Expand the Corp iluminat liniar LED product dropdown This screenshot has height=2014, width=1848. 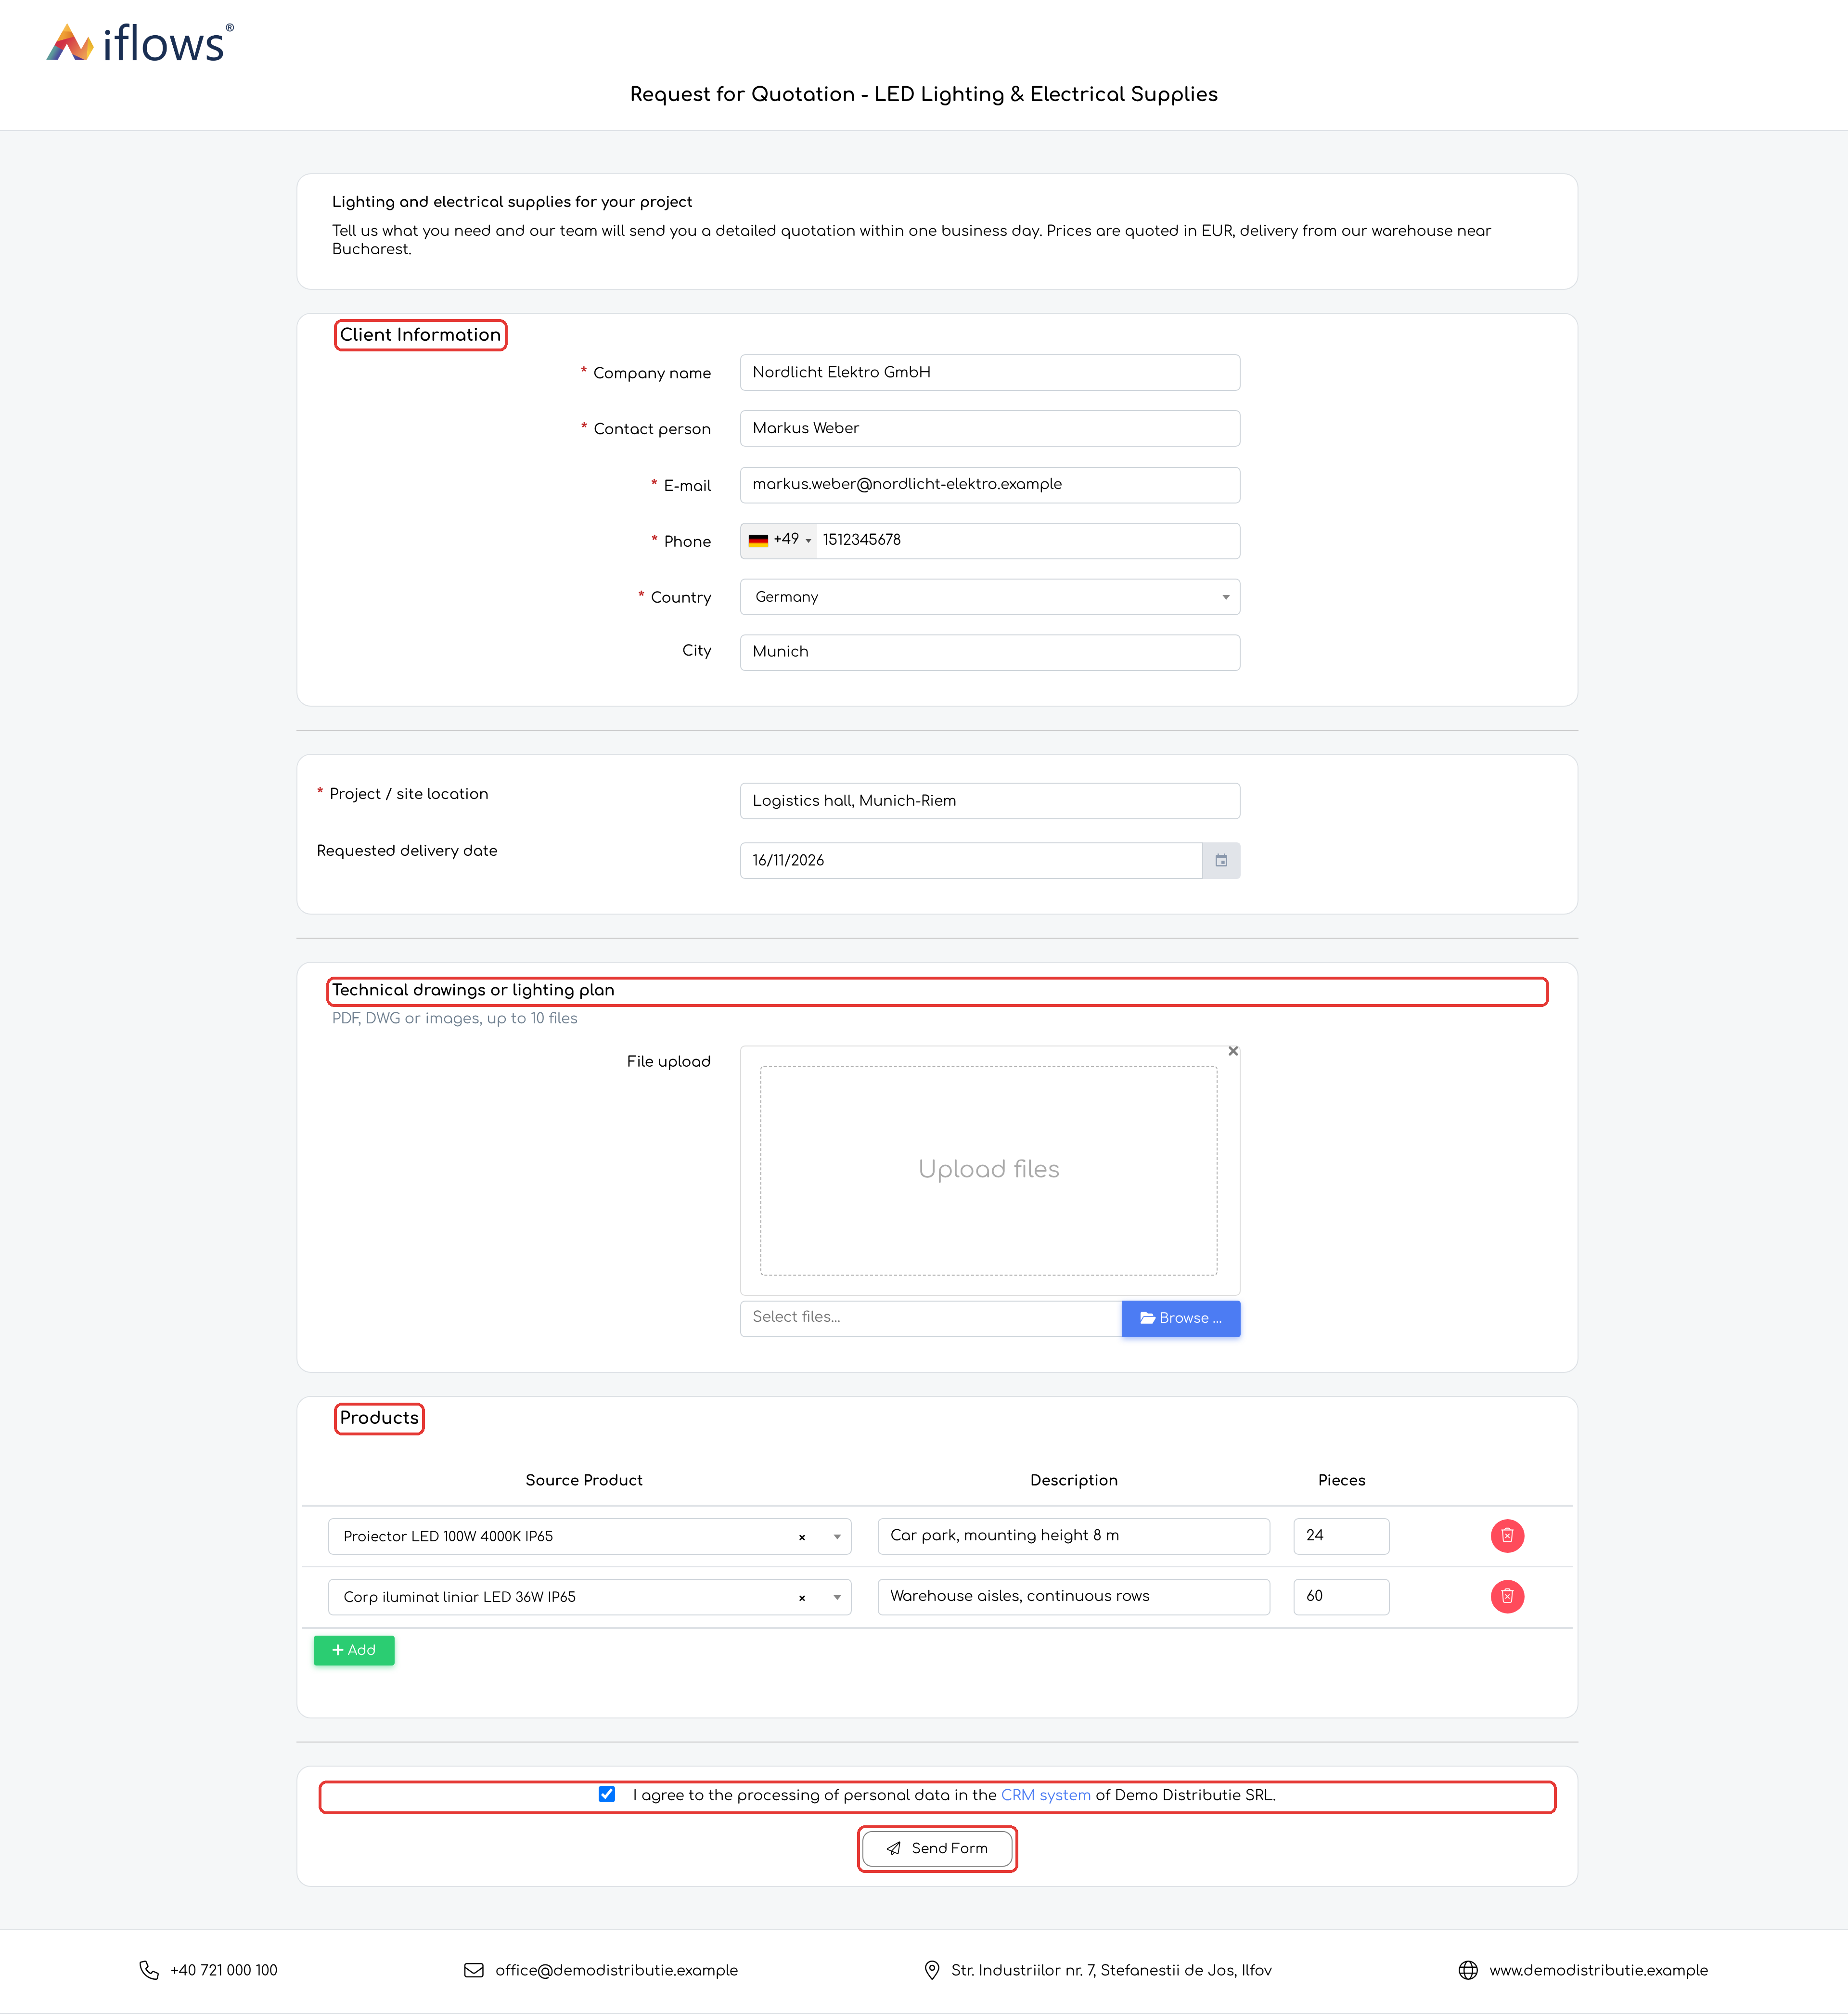coord(837,1598)
